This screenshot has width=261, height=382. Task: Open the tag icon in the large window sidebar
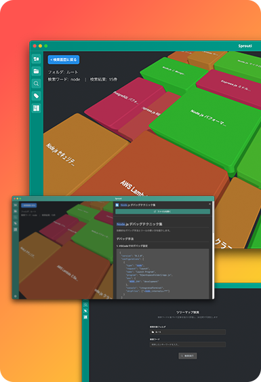pos(37,96)
